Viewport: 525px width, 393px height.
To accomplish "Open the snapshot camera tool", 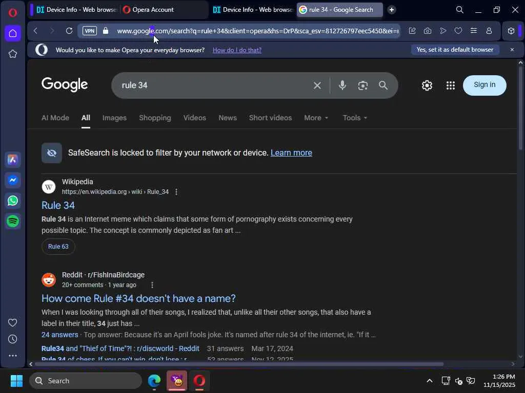I will pos(428,31).
